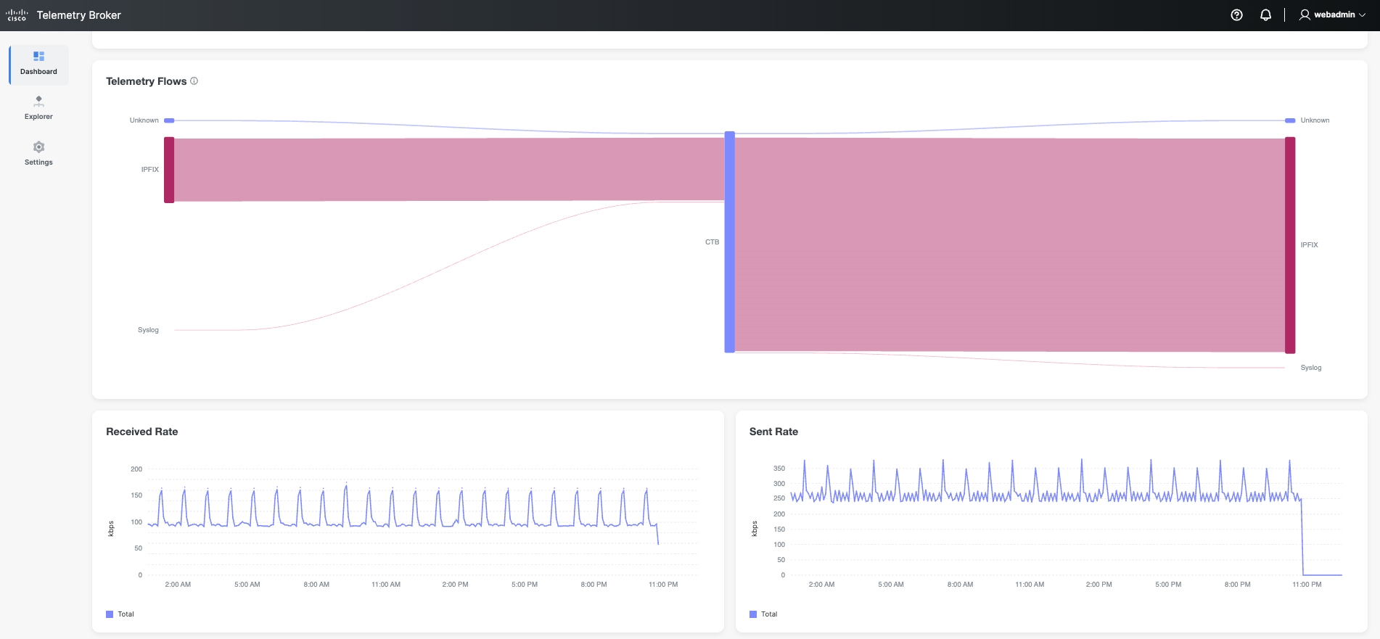Open the Explorer sidebar icon
This screenshot has height=639, width=1380.
coord(39,102)
